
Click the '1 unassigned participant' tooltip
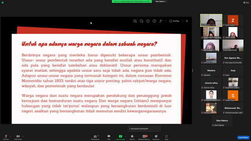144,129
